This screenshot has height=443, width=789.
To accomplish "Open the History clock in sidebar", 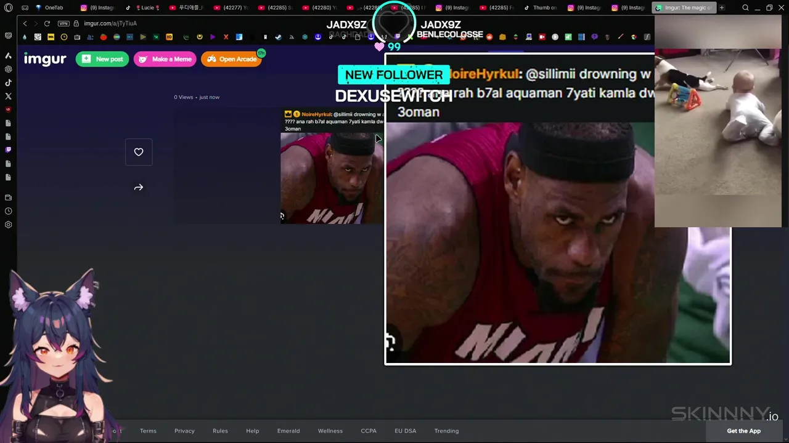I will point(8,211).
